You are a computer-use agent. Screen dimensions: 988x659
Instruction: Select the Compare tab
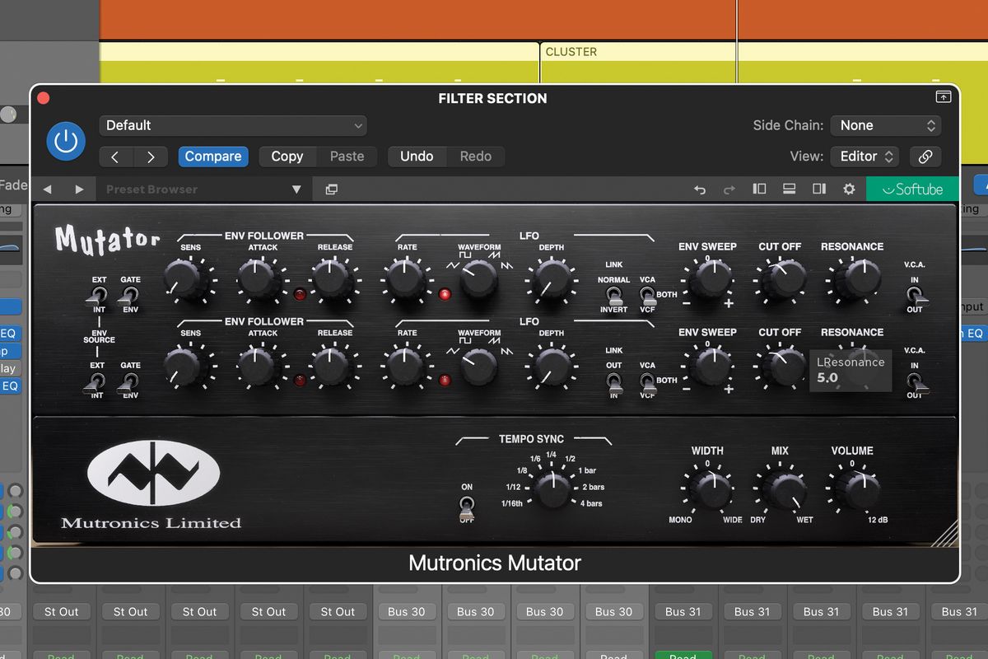click(213, 157)
